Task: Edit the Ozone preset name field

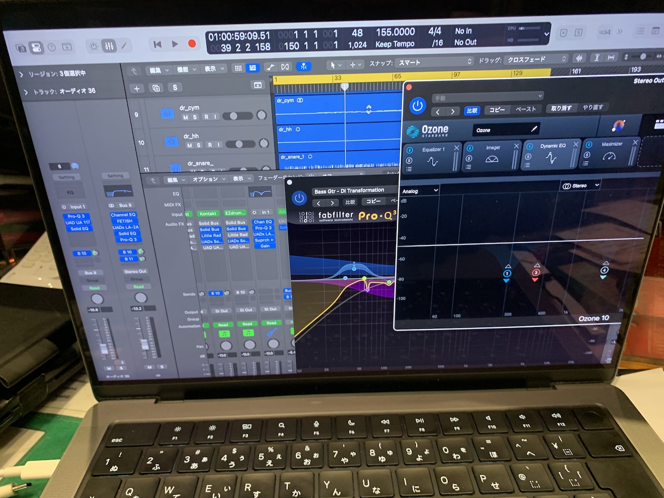Action: point(506,130)
